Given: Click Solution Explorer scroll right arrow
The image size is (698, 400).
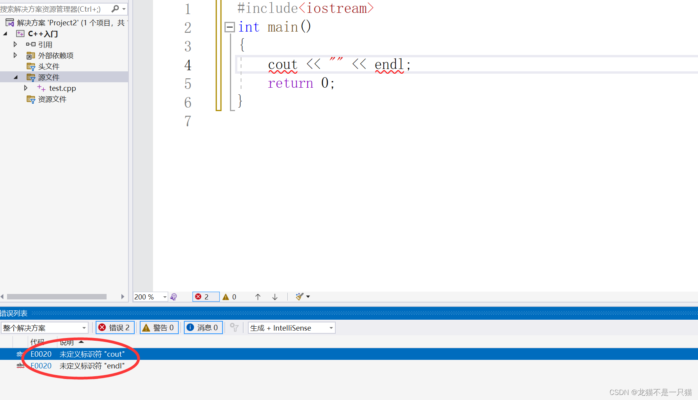Looking at the screenshot, I should (123, 297).
